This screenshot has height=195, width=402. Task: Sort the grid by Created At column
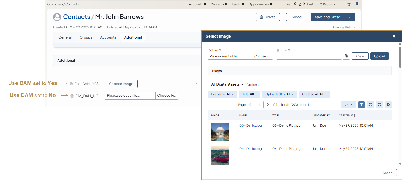[347, 116]
